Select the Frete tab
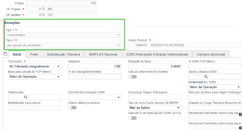 click(x=34, y=54)
